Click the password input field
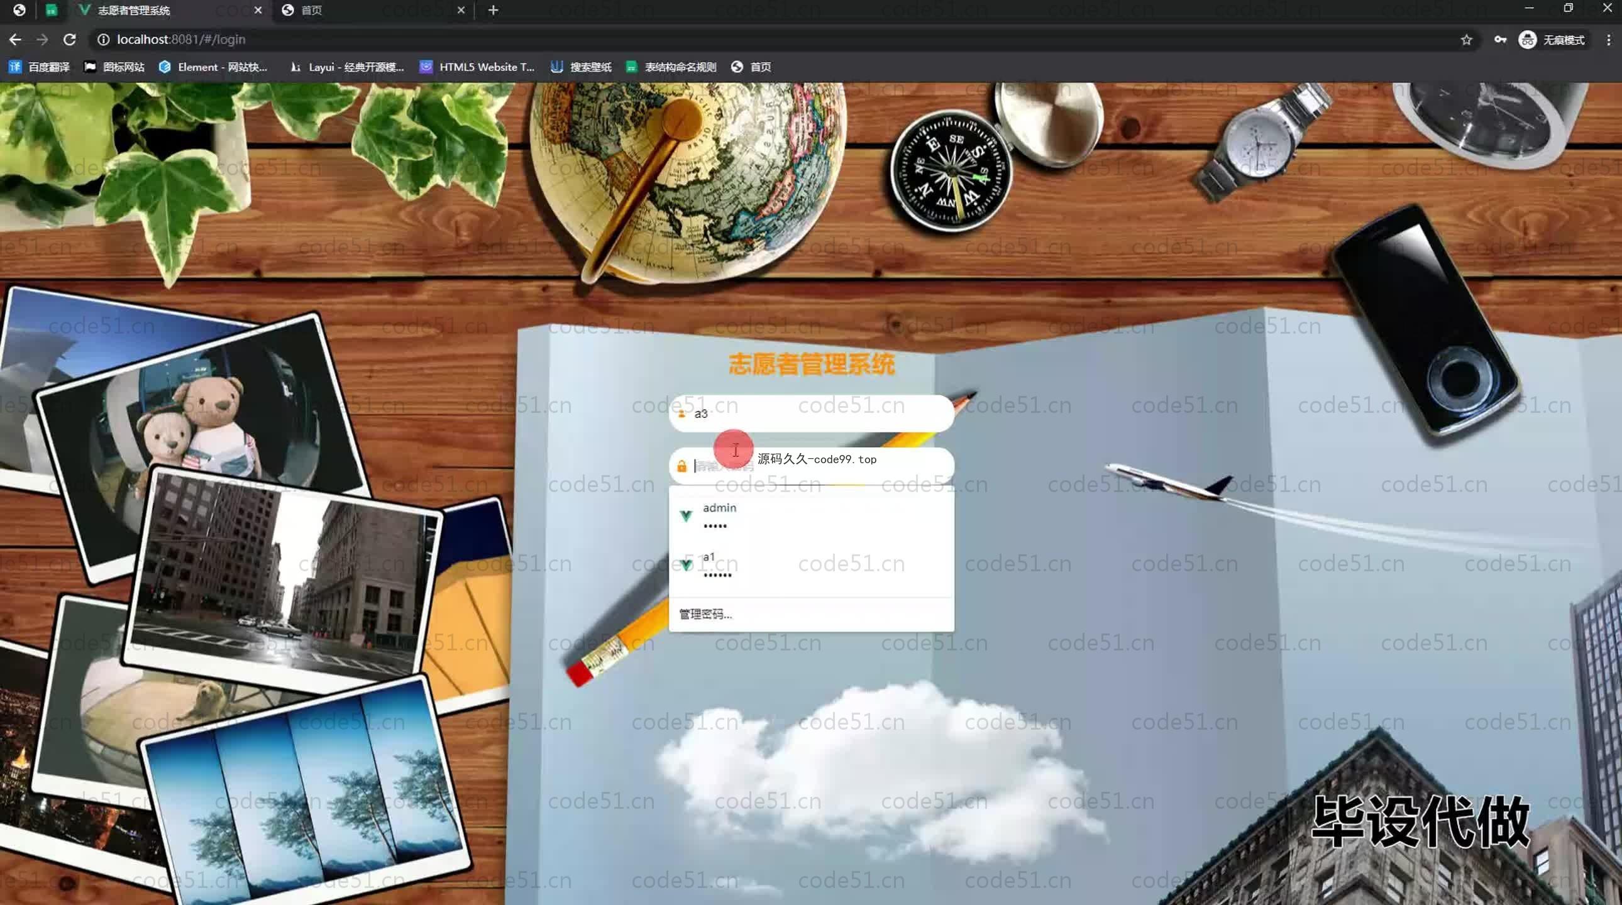The height and width of the screenshot is (905, 1622). (811, 466)
